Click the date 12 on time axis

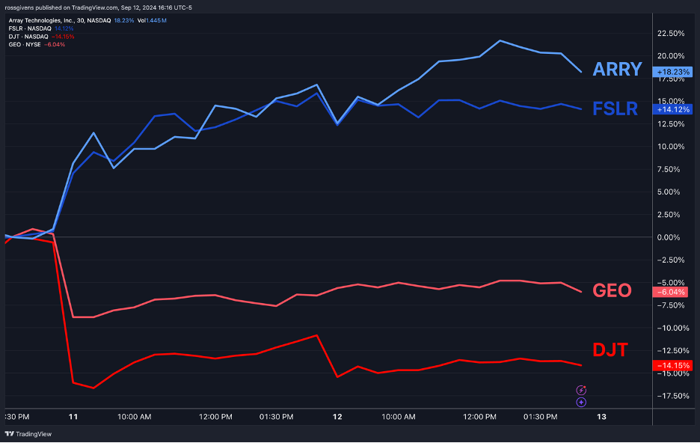point(337,417)
